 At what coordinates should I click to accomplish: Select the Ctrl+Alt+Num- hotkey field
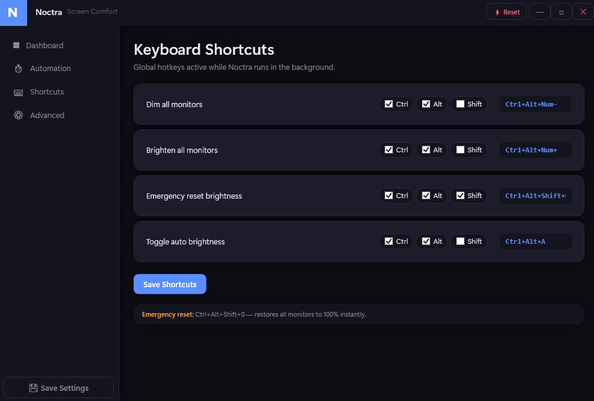click(x=535, y=104)
